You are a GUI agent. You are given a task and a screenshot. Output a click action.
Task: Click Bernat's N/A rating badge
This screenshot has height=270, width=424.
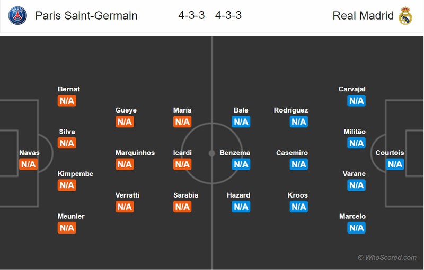point(67,101)
